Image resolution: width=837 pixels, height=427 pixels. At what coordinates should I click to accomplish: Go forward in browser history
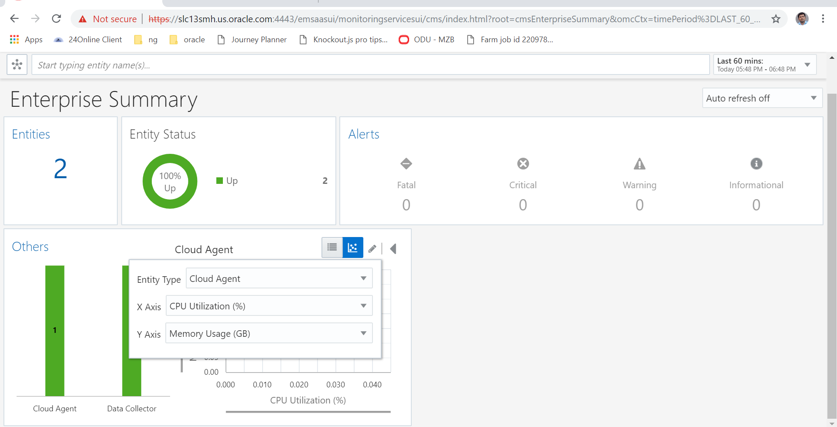tap(35, 19)
